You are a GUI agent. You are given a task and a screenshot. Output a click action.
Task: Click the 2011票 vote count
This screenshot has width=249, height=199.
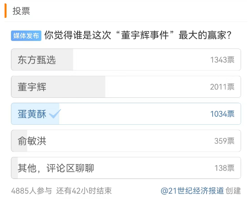point(222,87)
